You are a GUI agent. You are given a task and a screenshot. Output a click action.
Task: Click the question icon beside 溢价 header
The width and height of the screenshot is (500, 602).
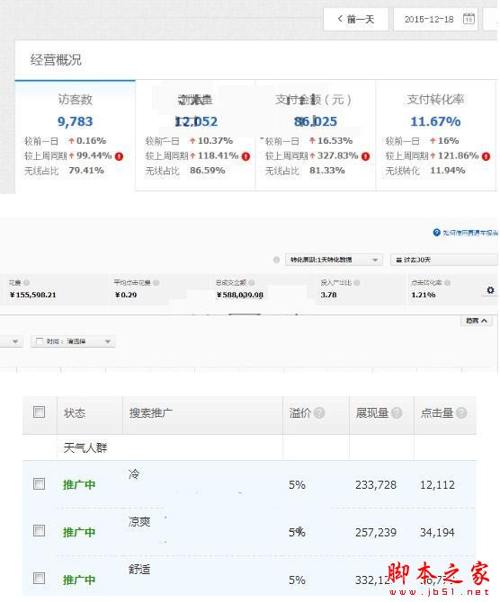pyautogui.click(x=319, y=412)
